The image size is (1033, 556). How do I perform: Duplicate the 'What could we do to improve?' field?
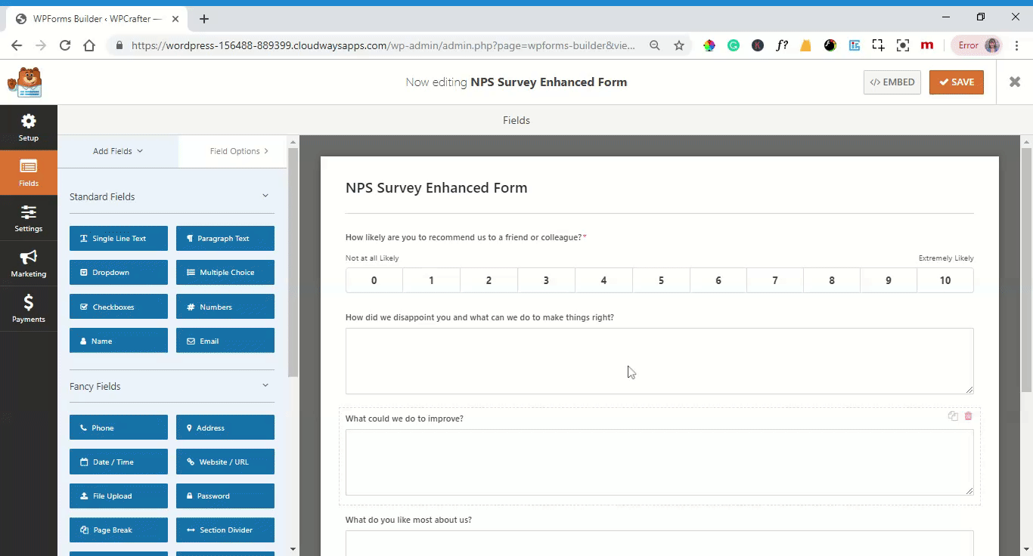click(x=953, y=416)
